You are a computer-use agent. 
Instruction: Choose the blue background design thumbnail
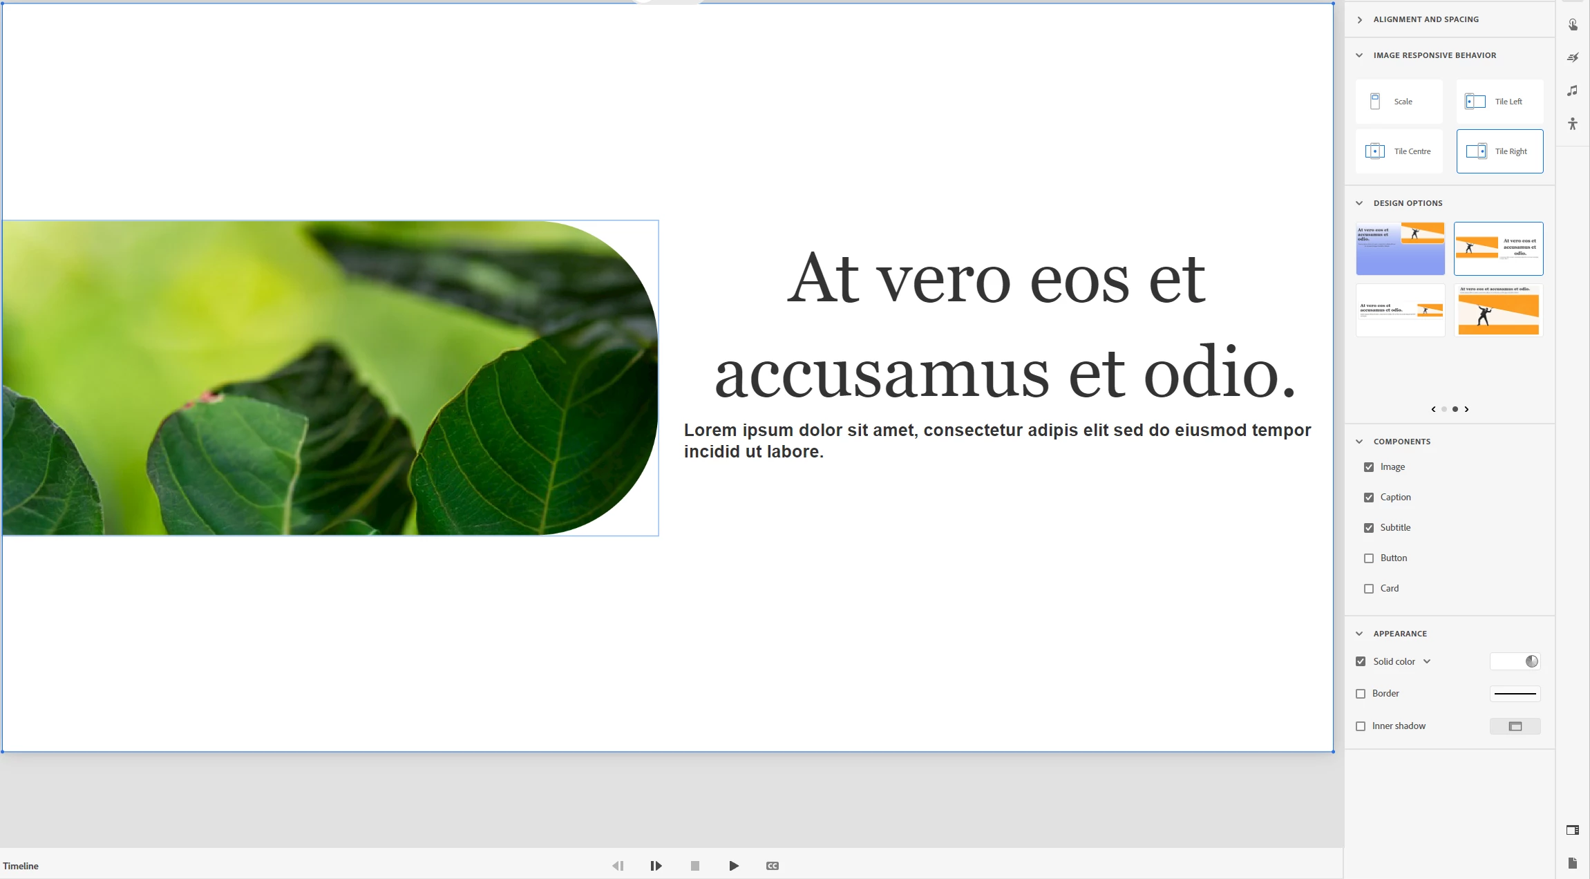pos(1400,249)
